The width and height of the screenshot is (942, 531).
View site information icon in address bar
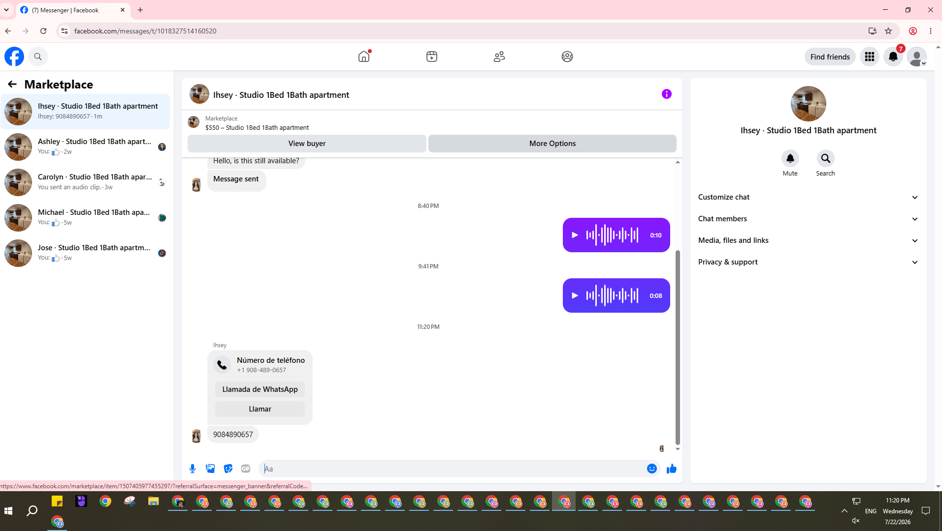[x=65, y=31]
